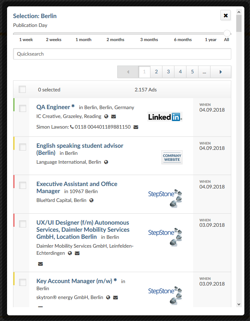The width and height of the screenshot is (250, 321).
Task: Open globe icon next to Language International, Berlin
Action: tap(106, 162)
